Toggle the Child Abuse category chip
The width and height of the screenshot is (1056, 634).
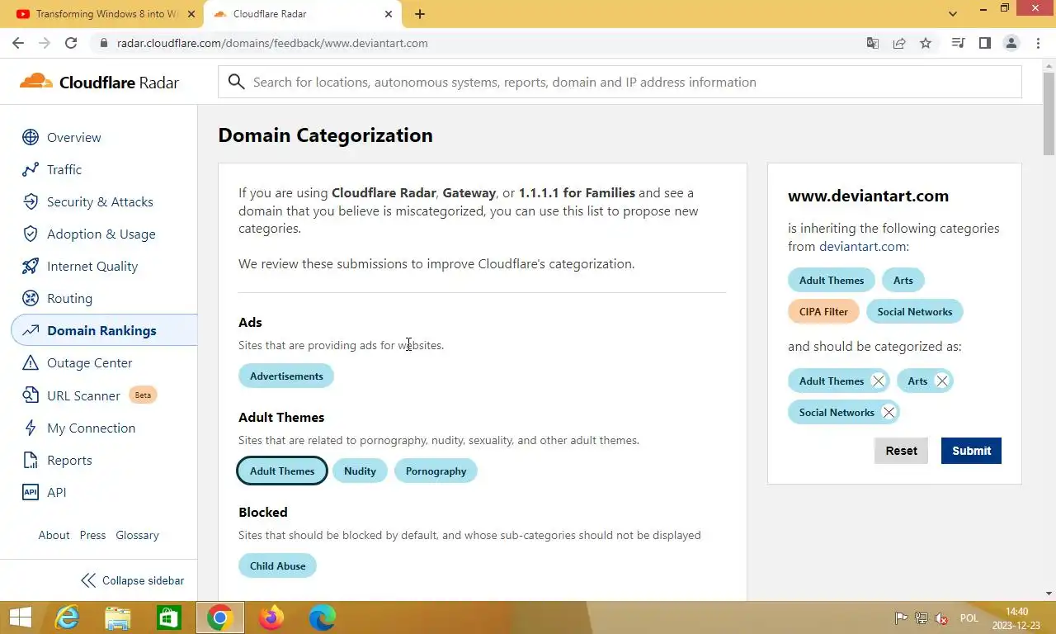point(277,565)
